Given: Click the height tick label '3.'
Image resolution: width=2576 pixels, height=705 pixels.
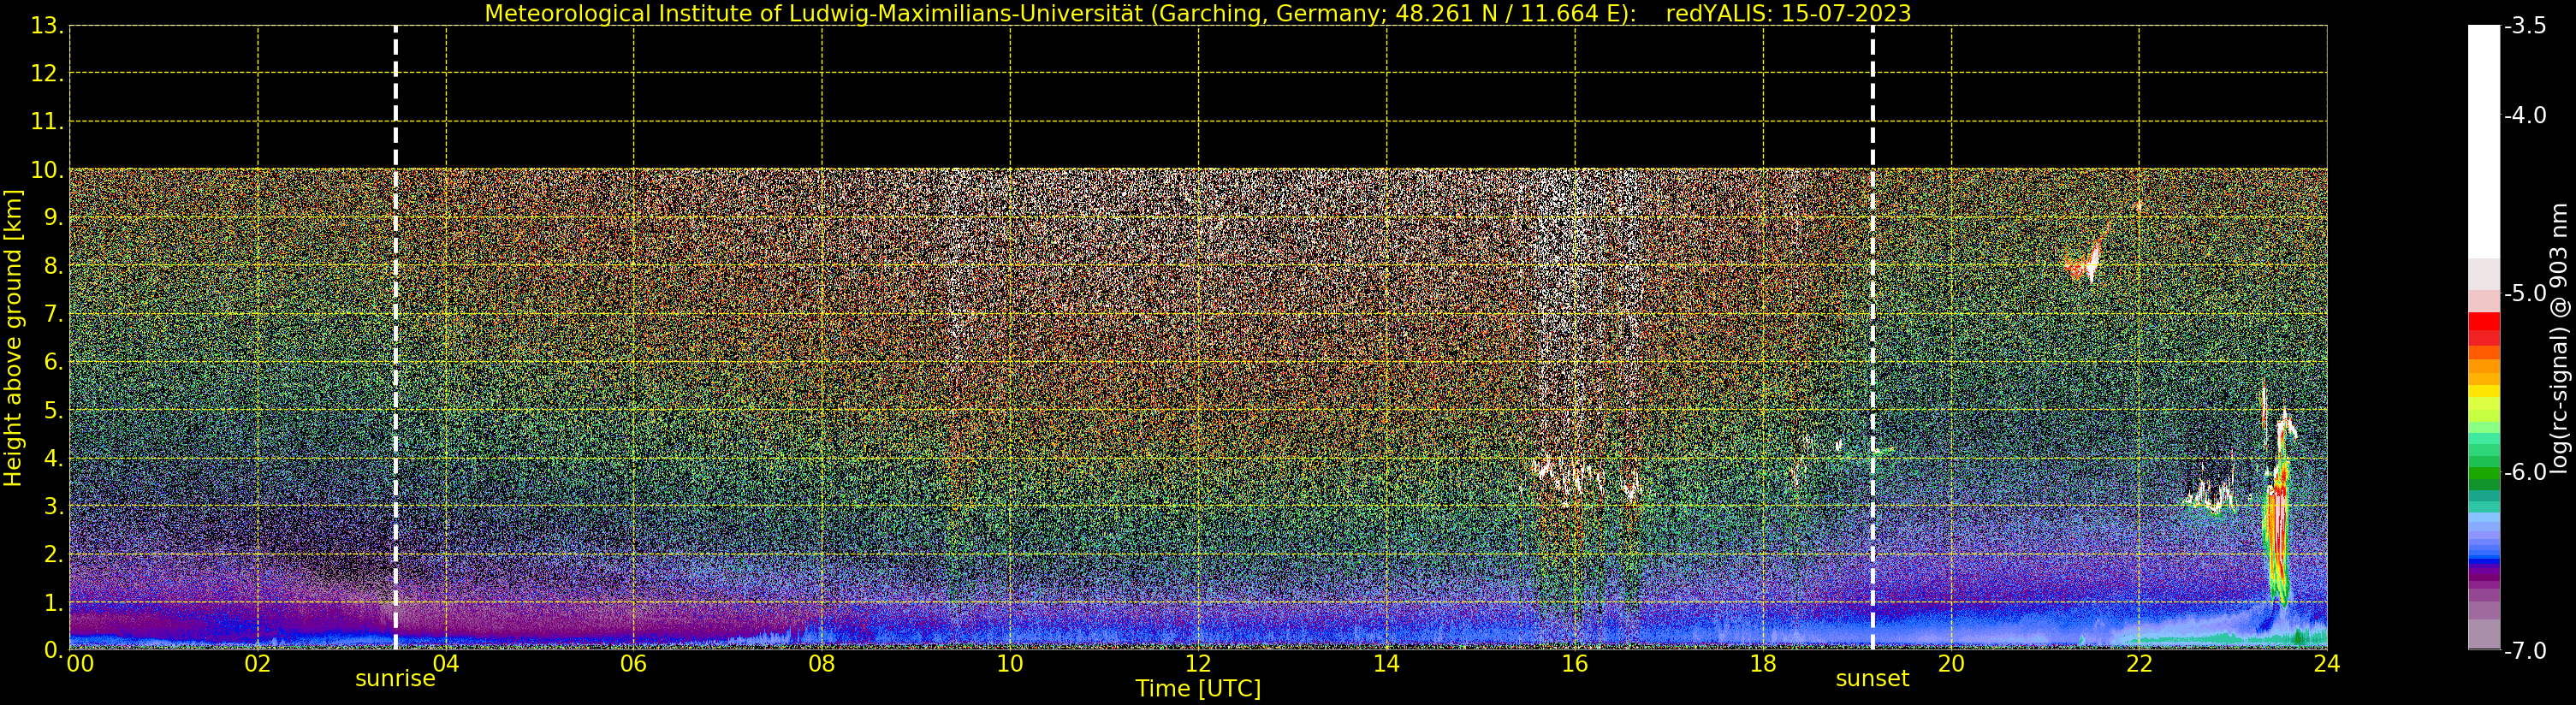Looking at the screenshot, I should (53, 506).
